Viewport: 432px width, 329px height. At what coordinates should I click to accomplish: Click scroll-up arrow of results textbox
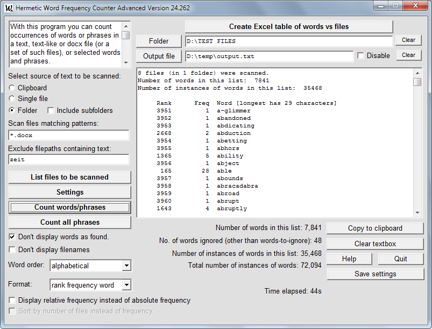click(x=417, y=73)
